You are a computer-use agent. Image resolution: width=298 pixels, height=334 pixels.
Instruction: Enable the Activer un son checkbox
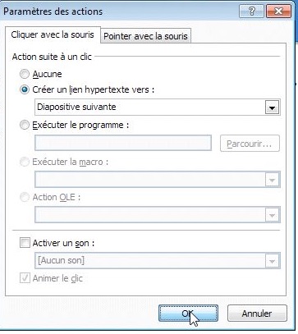25,243
